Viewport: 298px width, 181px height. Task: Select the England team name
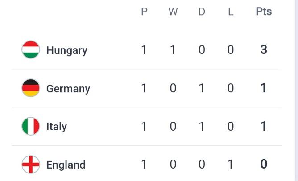66,165
